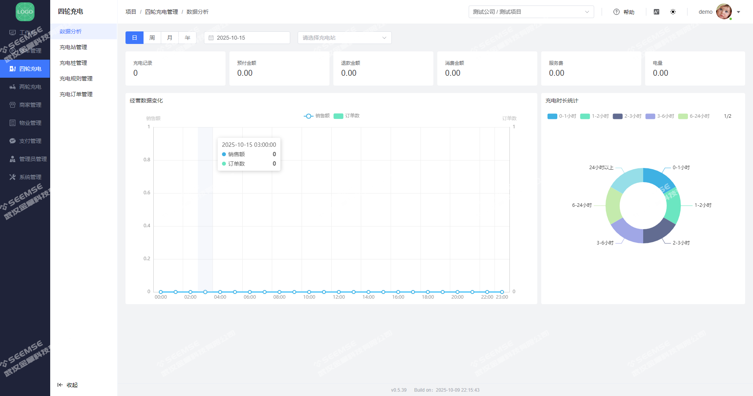This screenshot has width=753, height=396.
Task: Select the 2-3小时 legend color swatch
Action: (617, 116)
